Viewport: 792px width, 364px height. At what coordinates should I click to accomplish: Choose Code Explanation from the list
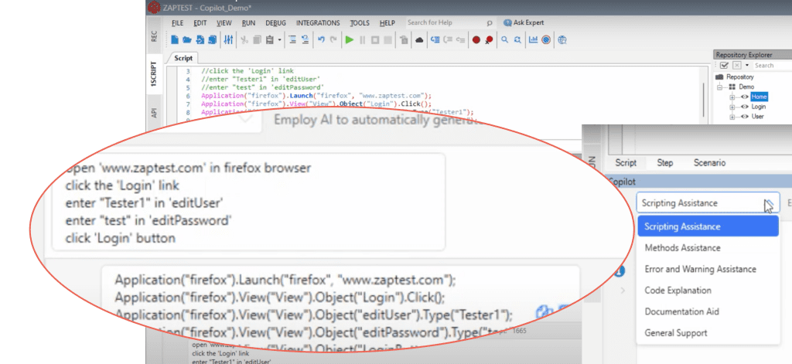(708, 291)
